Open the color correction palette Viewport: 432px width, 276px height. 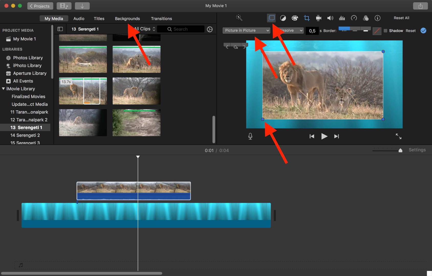coord(295,18)
